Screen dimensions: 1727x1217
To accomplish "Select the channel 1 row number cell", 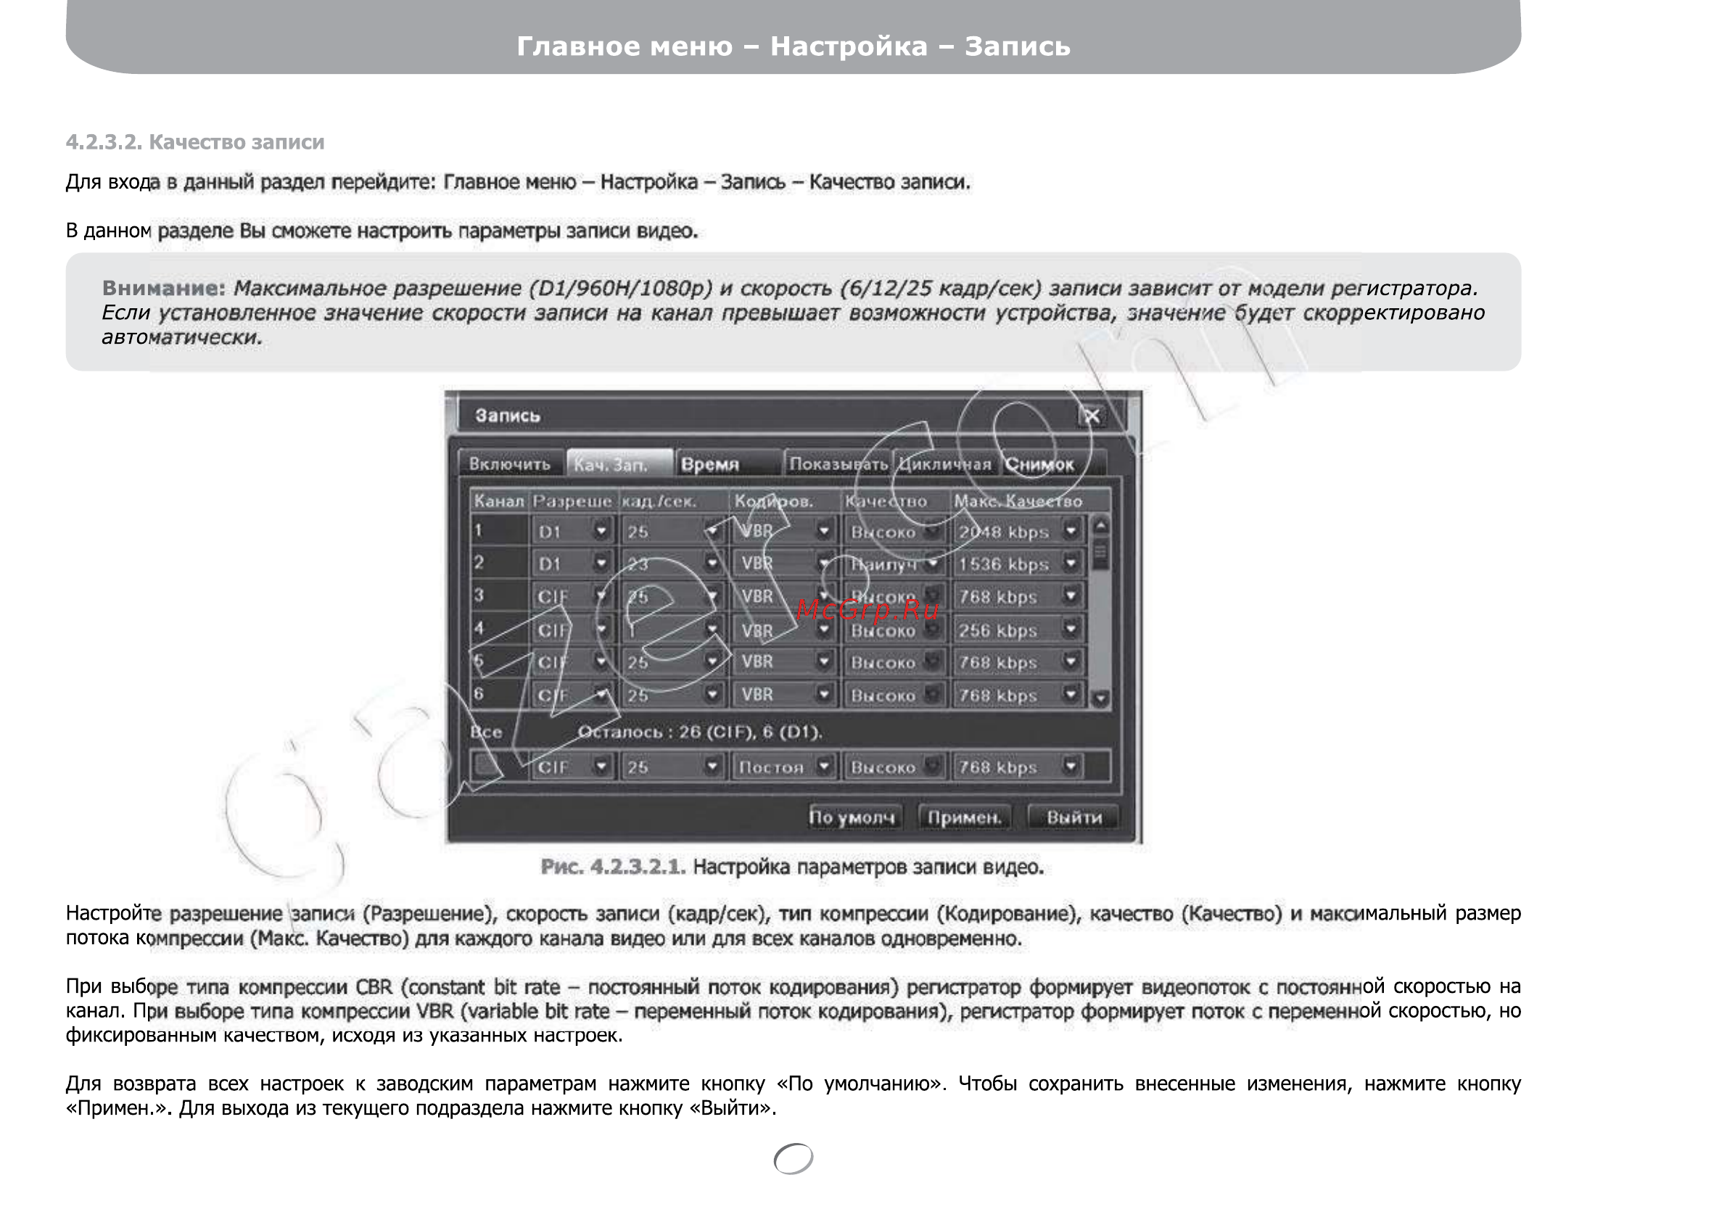I will (500, 531).
